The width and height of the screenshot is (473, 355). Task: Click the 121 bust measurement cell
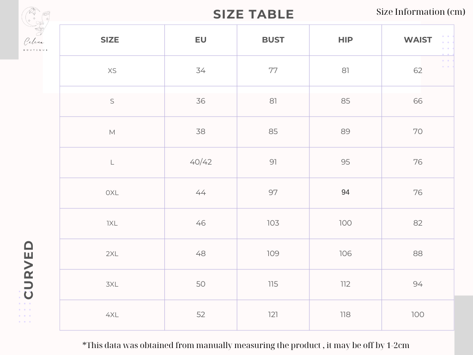coord(273,314)
